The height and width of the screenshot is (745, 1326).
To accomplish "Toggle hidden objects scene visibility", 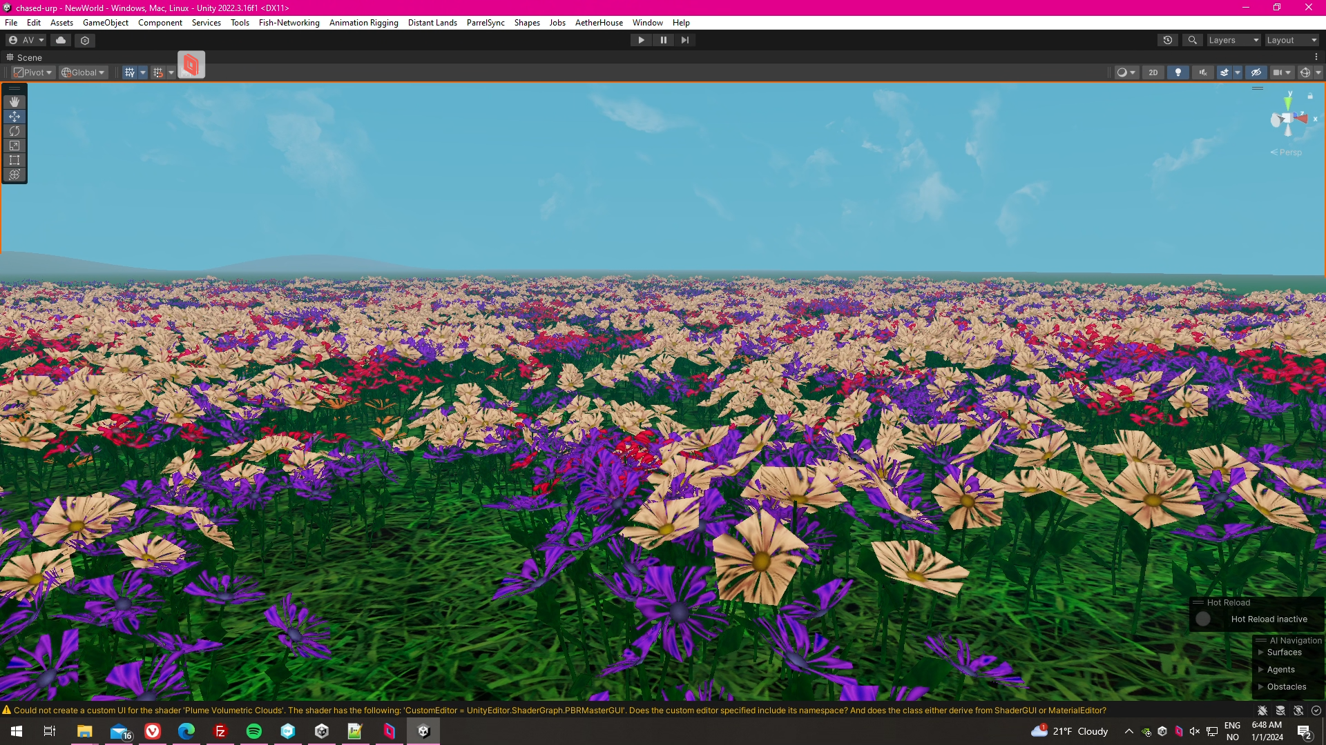I will pyautogui.click(x=1256, y=72).
